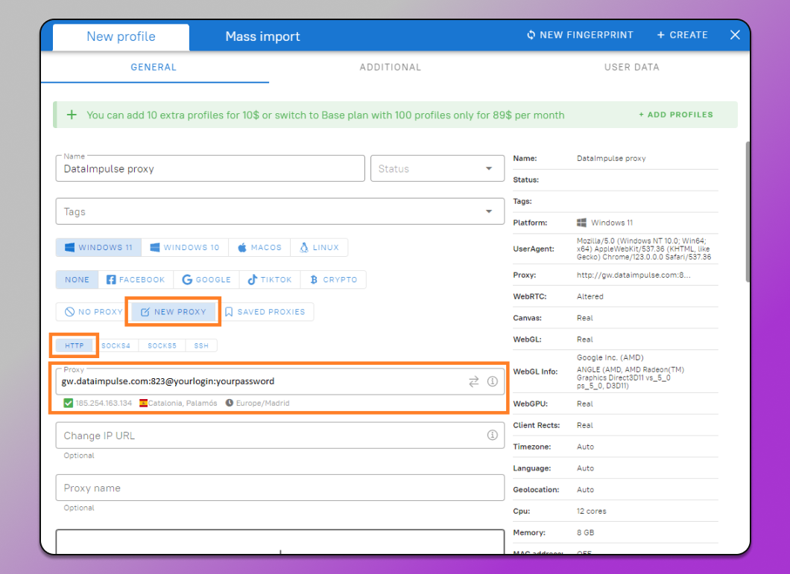Click the Facebook logo icon
Viewport: 790px width, 574px height.
coord(111,279)
